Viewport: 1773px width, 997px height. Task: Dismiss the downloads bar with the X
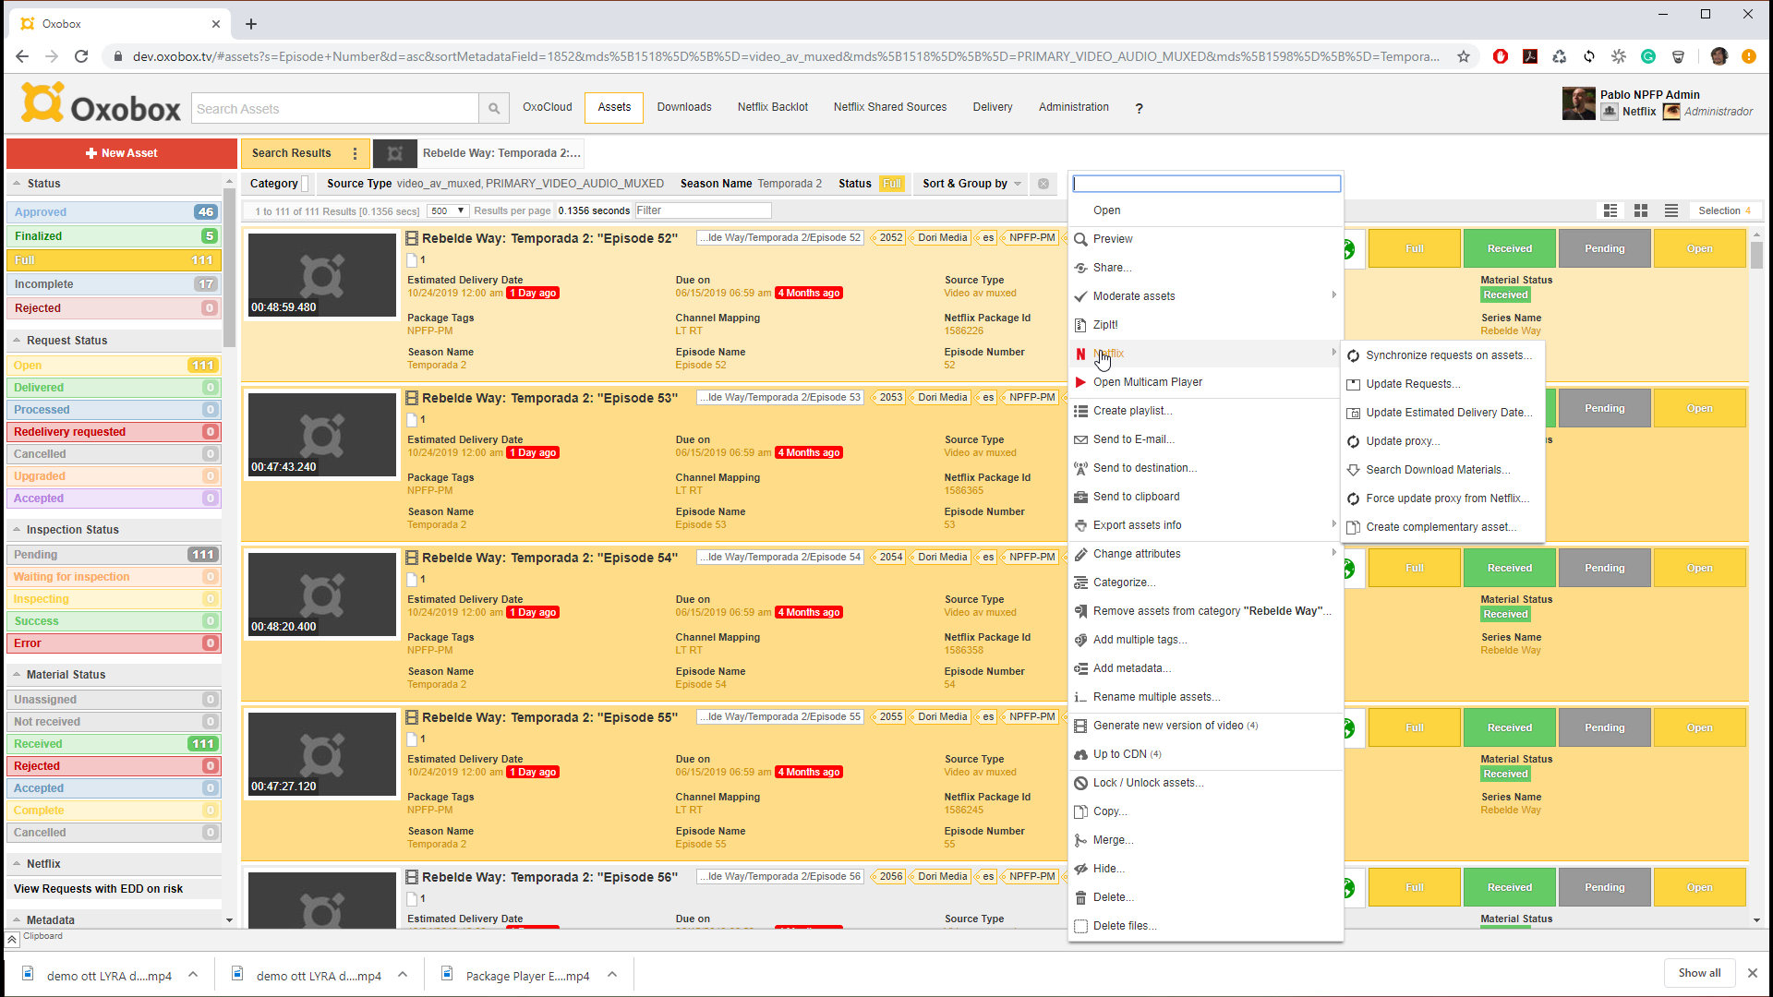click(1752, 973)
